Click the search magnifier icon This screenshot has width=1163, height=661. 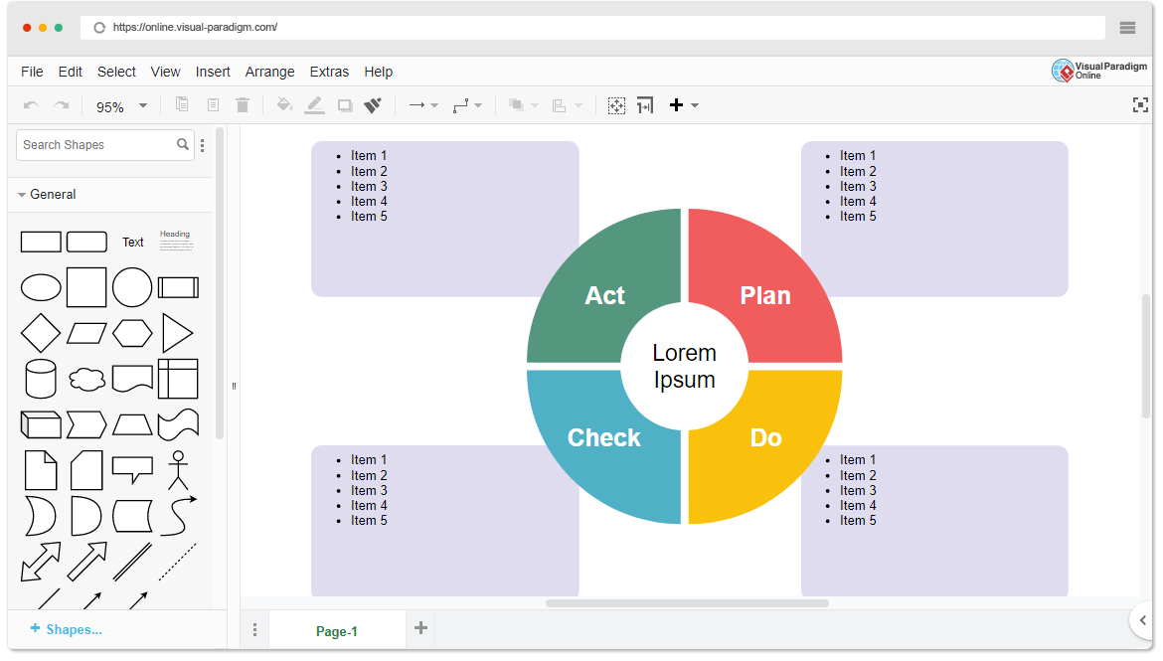[x=183, y=145]
